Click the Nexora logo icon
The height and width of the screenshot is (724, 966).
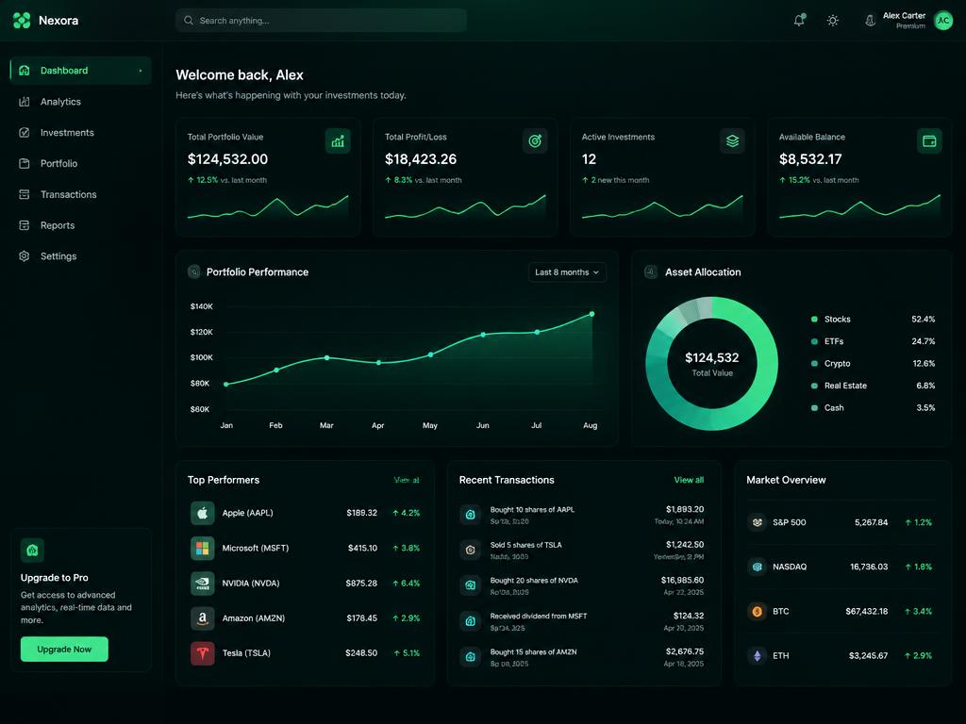(22, 21)
